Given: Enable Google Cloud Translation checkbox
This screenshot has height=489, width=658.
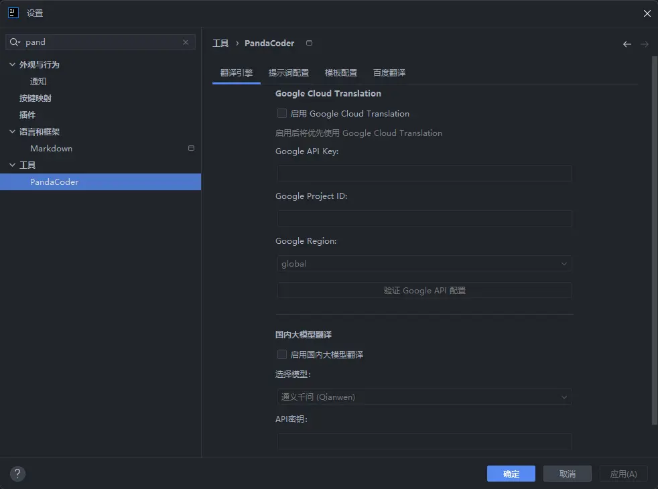Looking at the screenshot, I should pyautogui.click(x=282, y=113).
